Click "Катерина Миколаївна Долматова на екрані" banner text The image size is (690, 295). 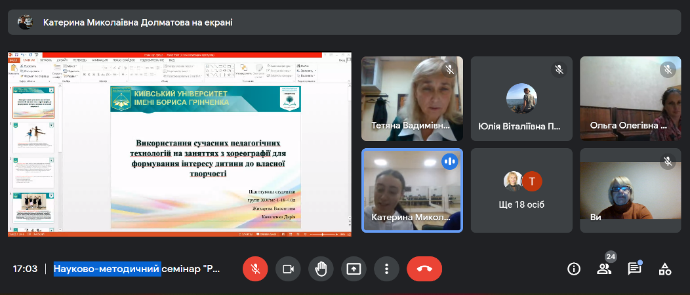point(138,22)
